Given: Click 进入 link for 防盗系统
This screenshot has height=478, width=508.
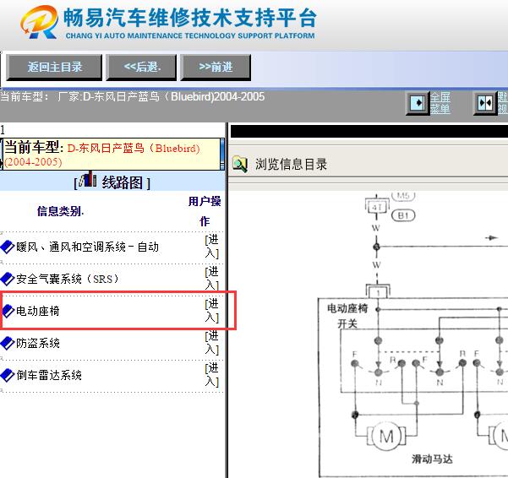Looking at the screenshot, I should pyautogui.click(x=212, y=342).
